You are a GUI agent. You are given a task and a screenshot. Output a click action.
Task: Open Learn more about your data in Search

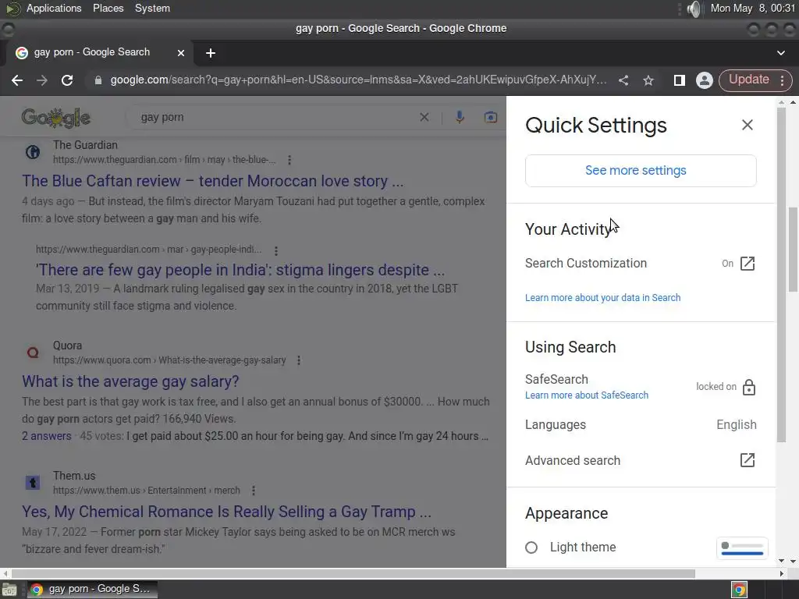(603, 297)
